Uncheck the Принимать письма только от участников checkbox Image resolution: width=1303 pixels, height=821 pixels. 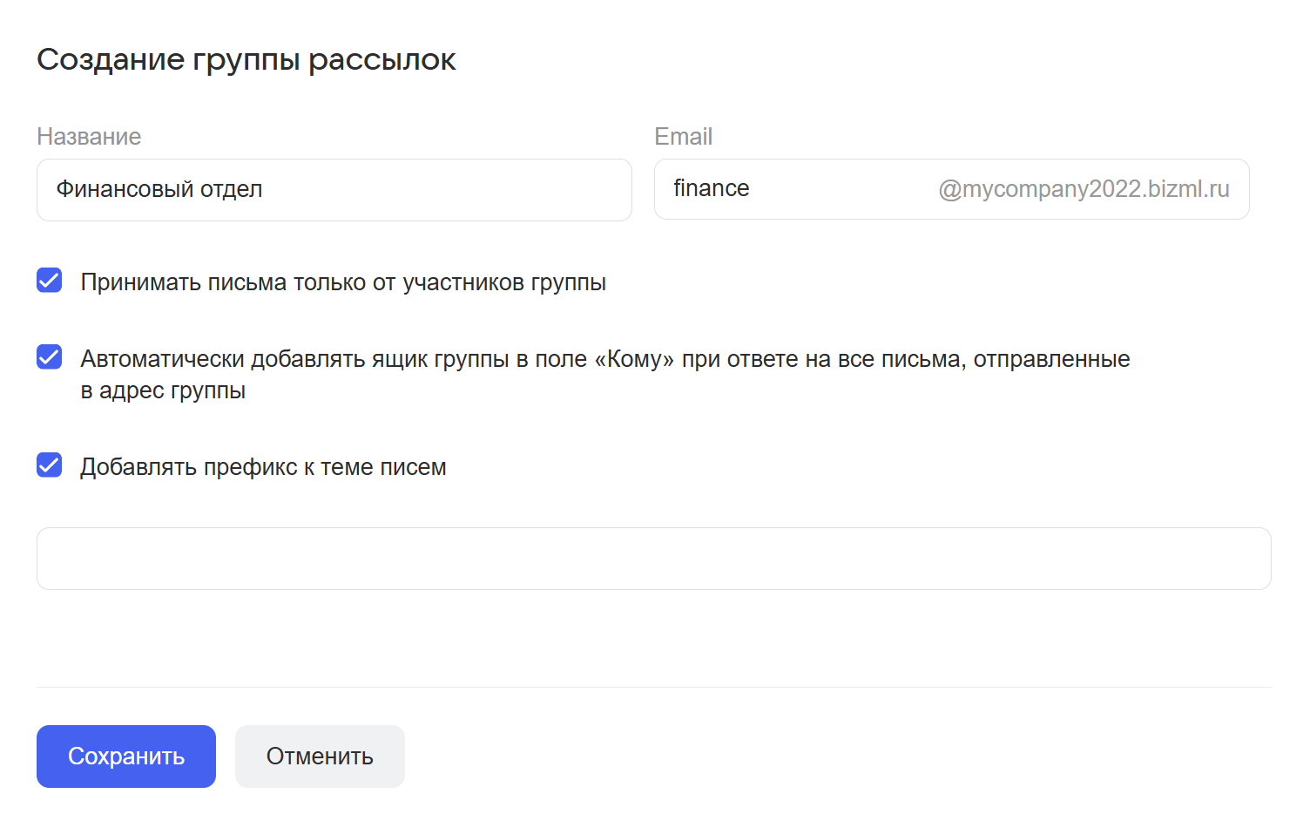pos(50,281)
